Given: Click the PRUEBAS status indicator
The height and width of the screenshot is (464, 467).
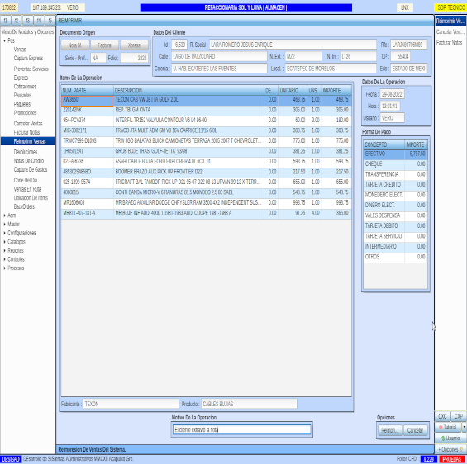Looking at the screenshot, I should click(452, 459).
